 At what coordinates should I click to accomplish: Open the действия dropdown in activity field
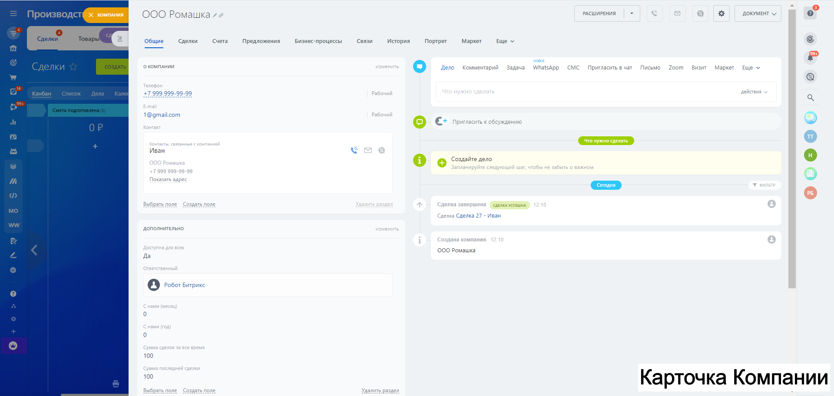coord(754,92)
